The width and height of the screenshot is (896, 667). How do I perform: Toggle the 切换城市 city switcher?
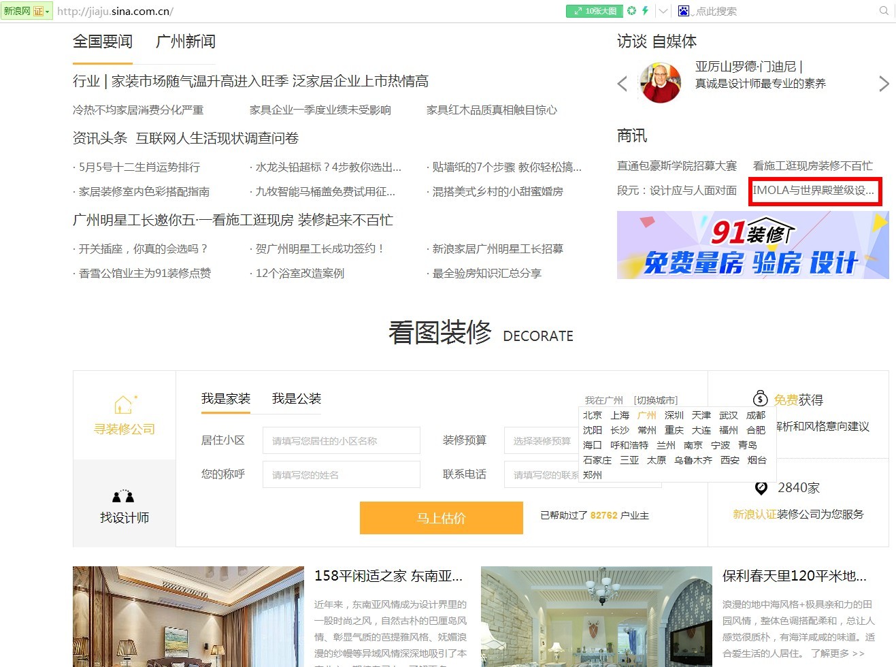[x=655, y=400]
